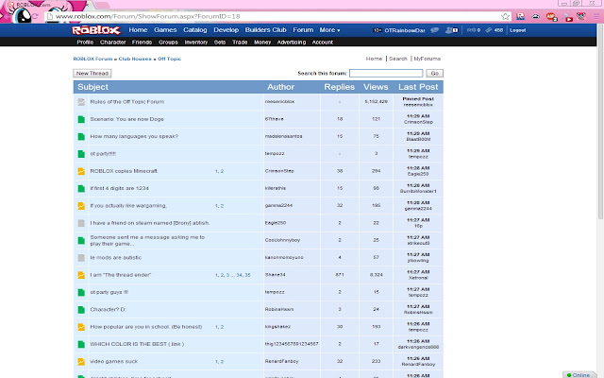The image size is (604, 378).
Task: Open thread 'video games suck'
Action: (x=113, y=361)
